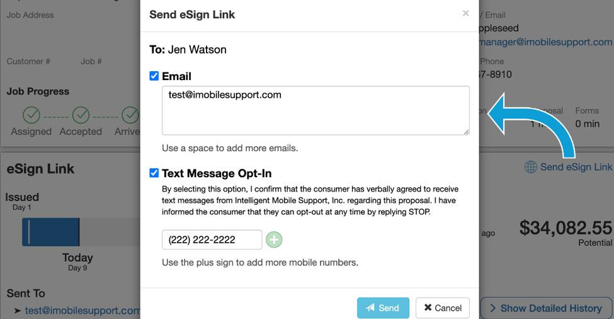The width and height of the screenshot is (614, 319).
Task: Click the globe icon beside Send eSign Link
Action: (x=531, y=167)
